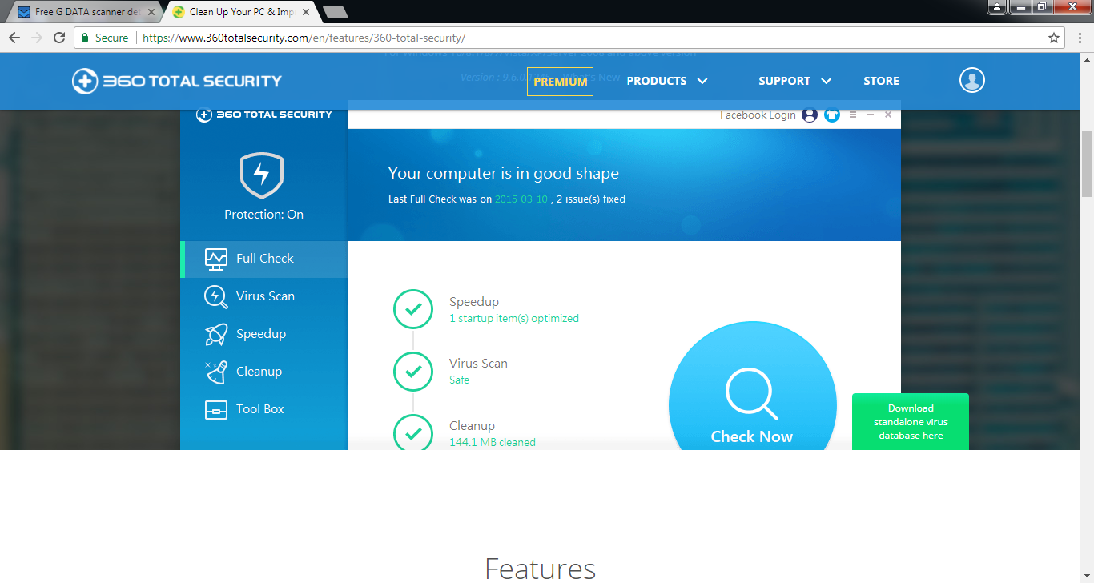Click "144.1 MB cleaned" text
Screen dimensions: 1094x583
[493, 443]
